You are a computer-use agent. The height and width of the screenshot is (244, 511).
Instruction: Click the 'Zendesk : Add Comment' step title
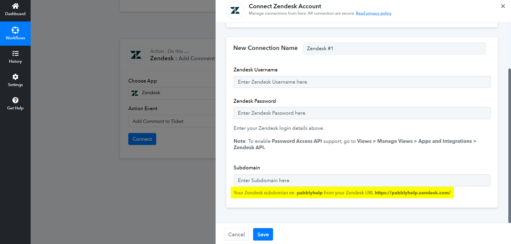[x=182, y=58]
